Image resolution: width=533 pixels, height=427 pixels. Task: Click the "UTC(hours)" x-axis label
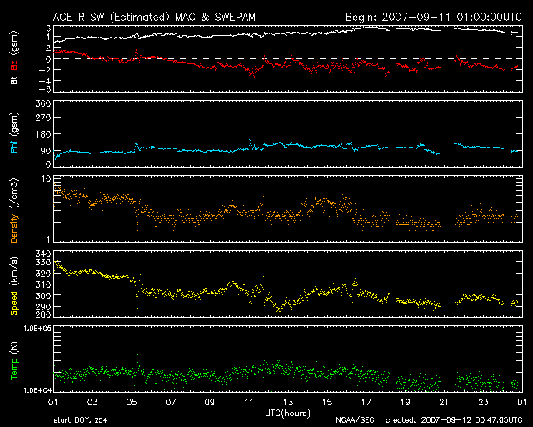click(x=287, y=414)
